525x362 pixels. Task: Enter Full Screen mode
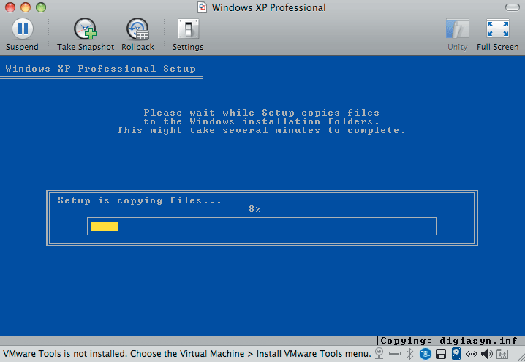coord(497,34)
